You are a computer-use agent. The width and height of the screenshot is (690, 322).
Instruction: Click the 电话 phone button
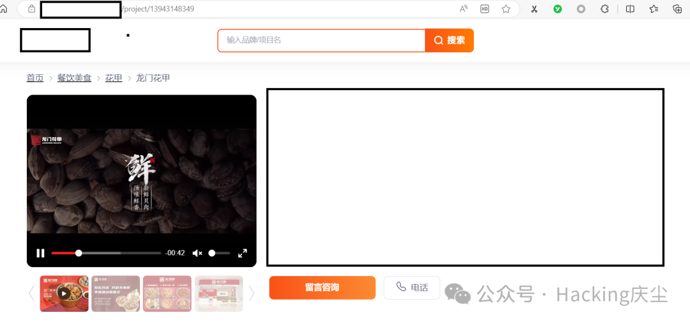point(412,287)
